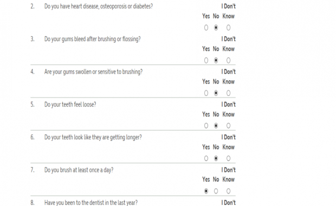Choose I Don't Know for swollen gums question
Image resolution: width=336 pixels, height=206 pixels.
pyautogui.click(x=229, y=93)
